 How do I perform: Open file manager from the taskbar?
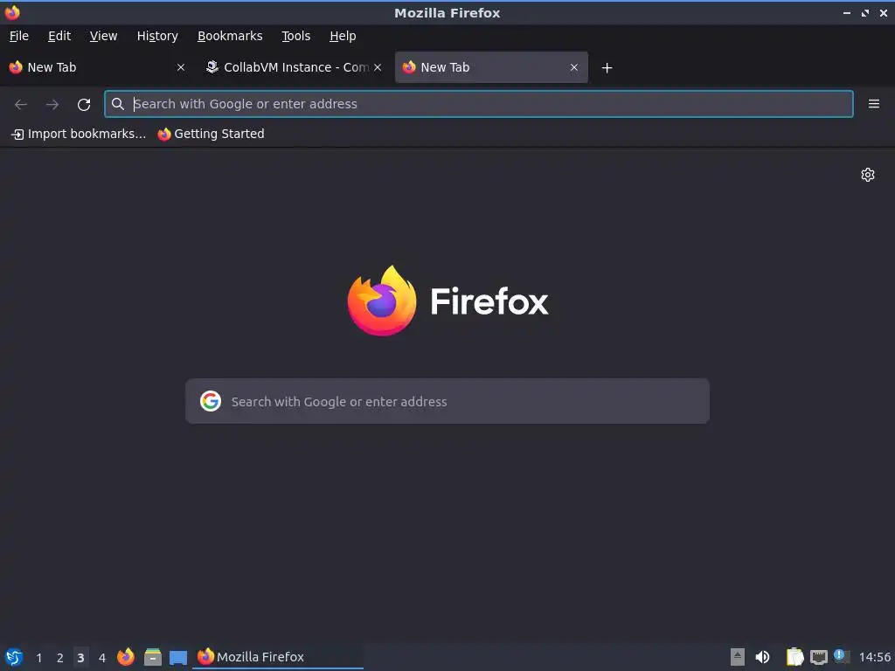point(152,657)
